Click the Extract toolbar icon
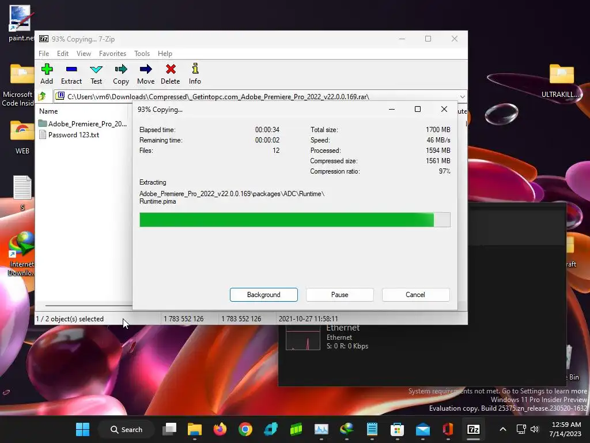 point(71,74)
